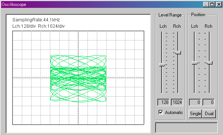Click the Lch position value field
223x135 pixels.
point(195,102)
